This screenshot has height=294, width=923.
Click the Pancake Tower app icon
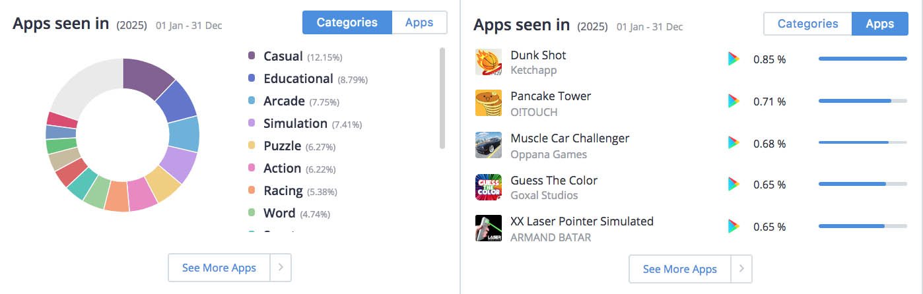tap(488, 103)
